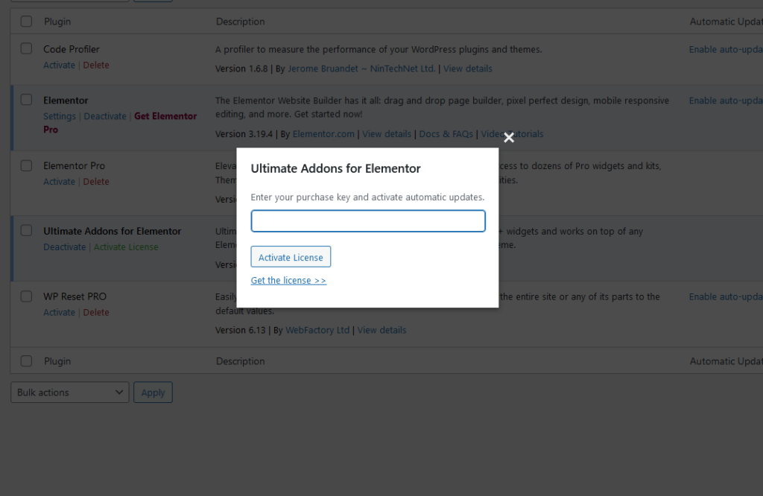Check the WP Reset PRO plugin checkbox
The image size is (763, 496).
click(26, 296)
